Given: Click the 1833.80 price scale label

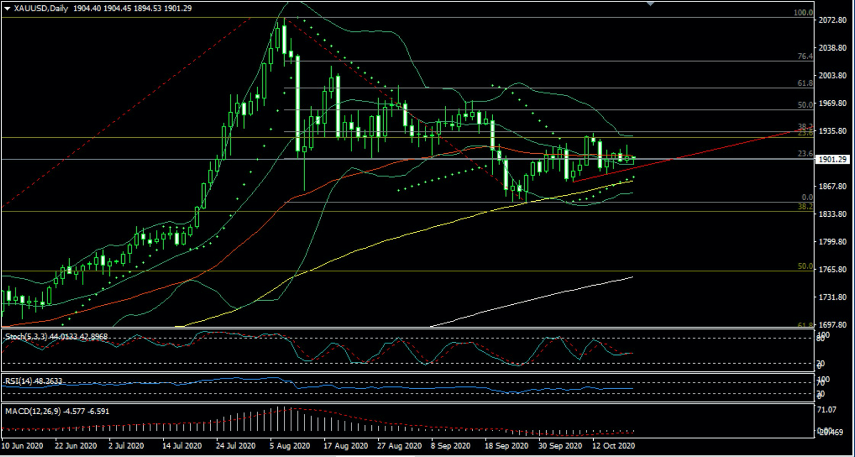Looking at the screenshot, I should click(833, 214).
